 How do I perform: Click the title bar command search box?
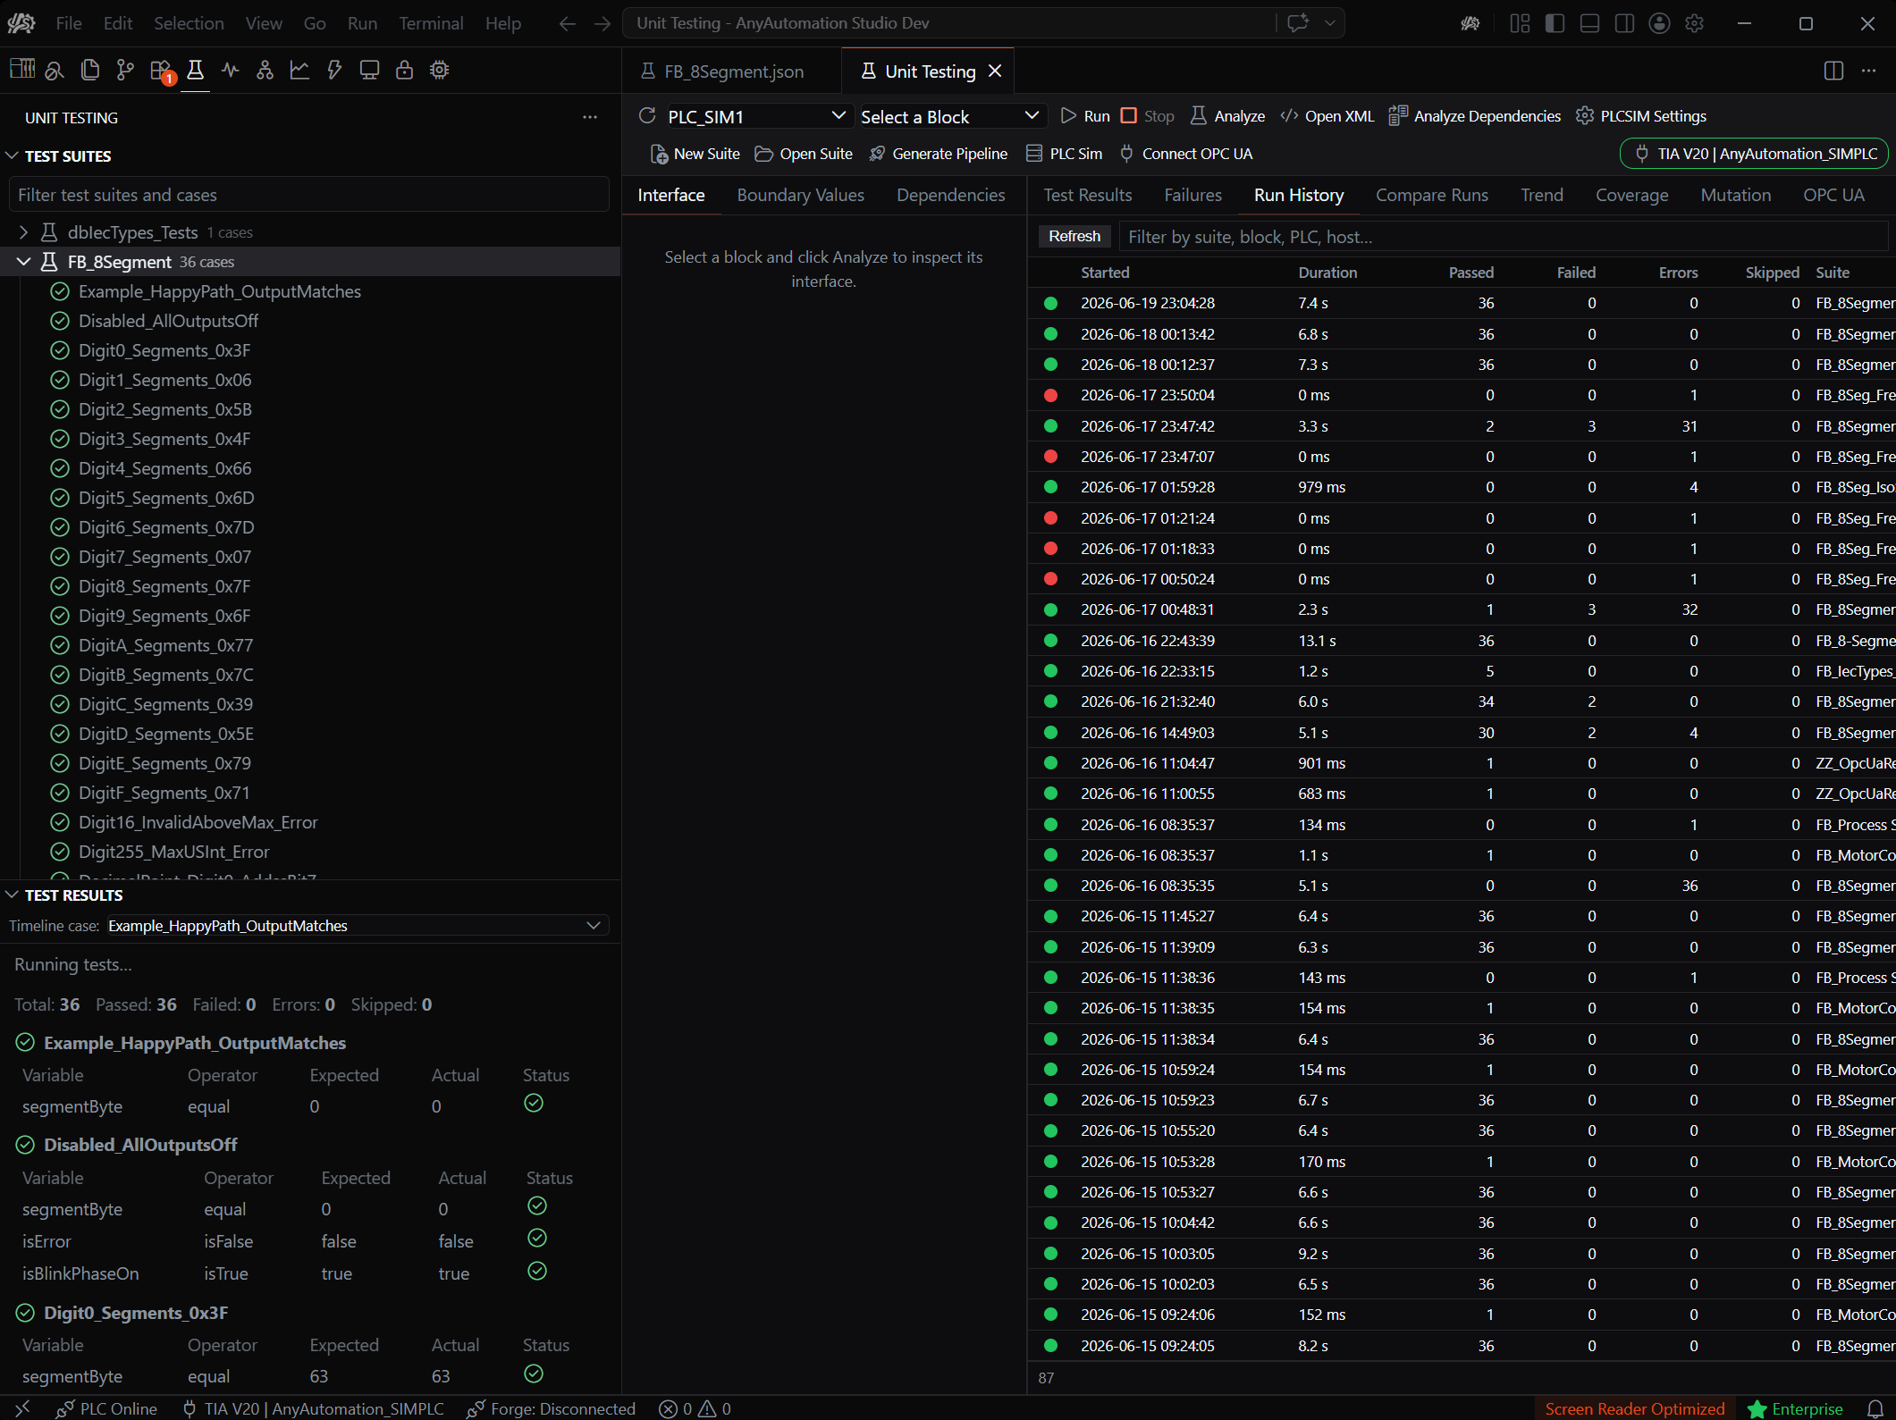point(950,23)
